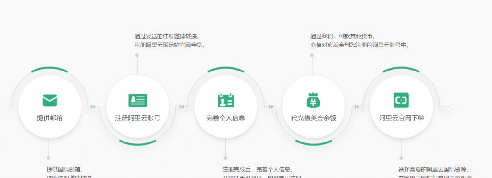The height and width of the screenshot is (178, 492).
Task: Click the Alibaba Cloud logo icon
Action: [x=401, y=100]
